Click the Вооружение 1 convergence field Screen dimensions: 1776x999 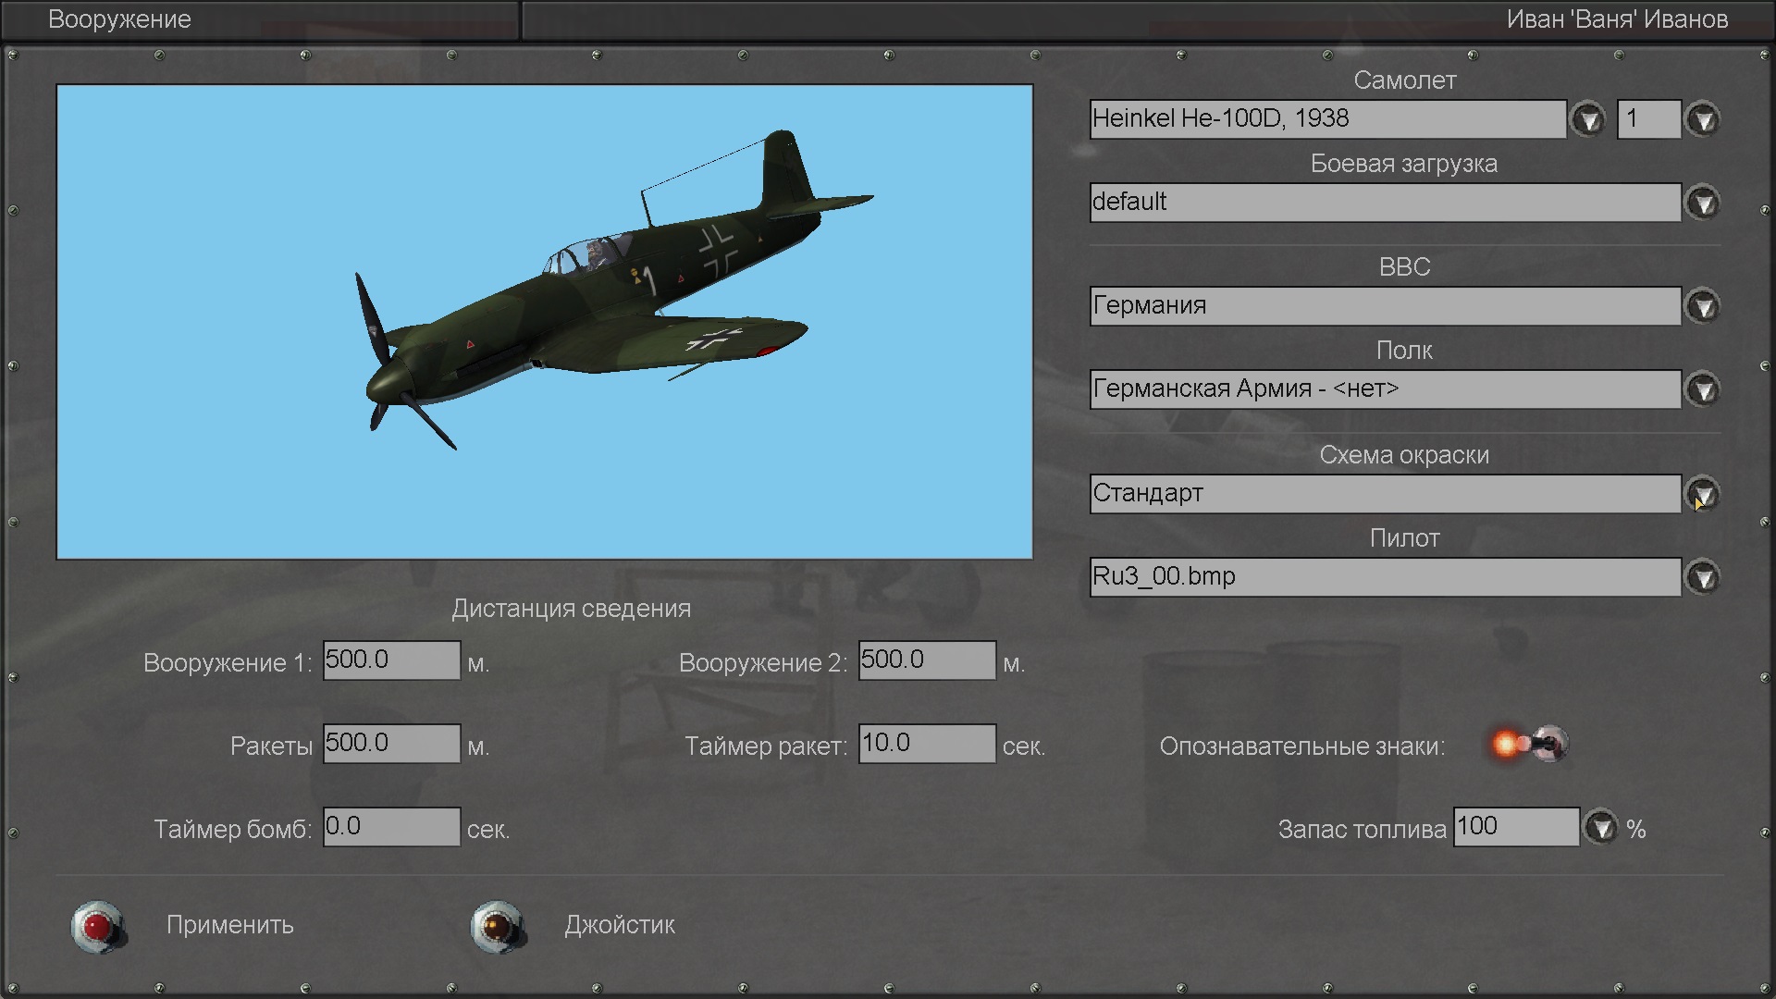tap(391, 660)
